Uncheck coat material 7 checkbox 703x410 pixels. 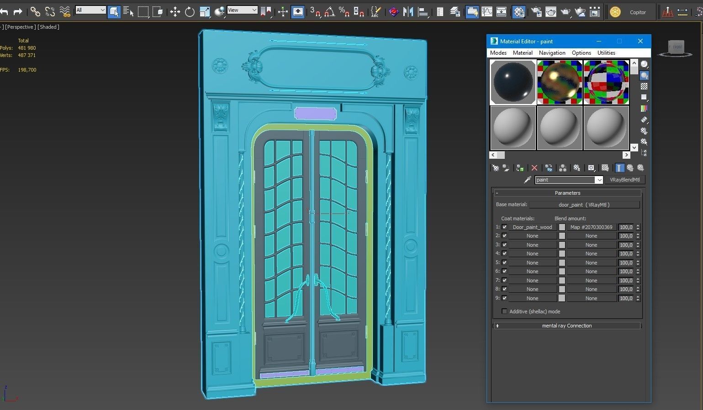(504, 280)
